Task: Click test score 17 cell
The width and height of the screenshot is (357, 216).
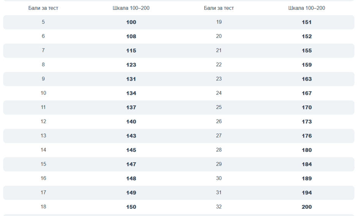Action: (43, 193)
